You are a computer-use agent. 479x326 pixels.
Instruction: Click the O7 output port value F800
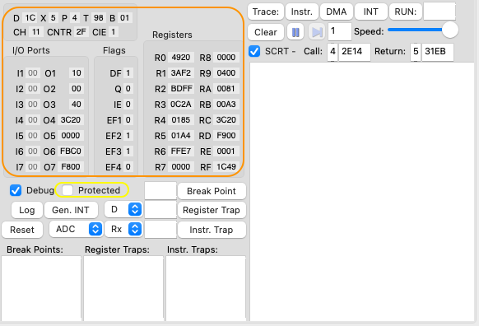[71, 167]
